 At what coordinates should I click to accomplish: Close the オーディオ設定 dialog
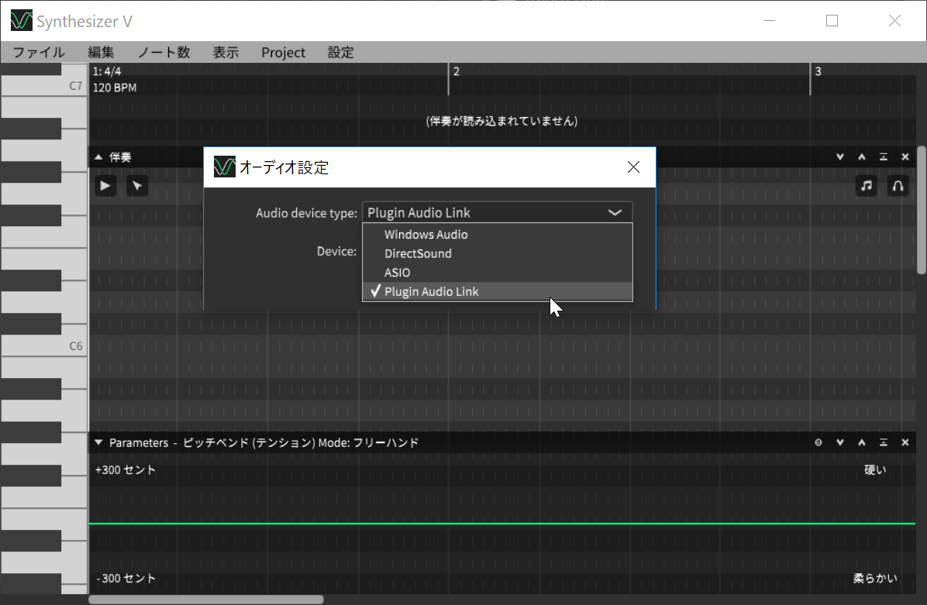[633, 168]
